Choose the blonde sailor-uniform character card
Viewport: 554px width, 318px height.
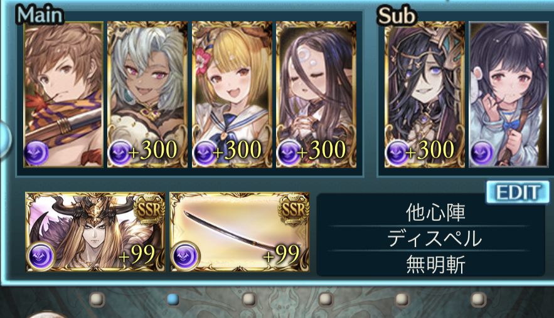click(232, 94)
